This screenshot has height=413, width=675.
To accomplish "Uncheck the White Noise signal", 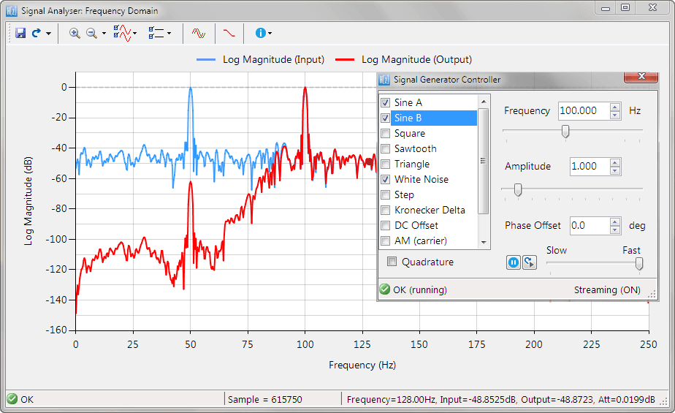I will 385,180.
